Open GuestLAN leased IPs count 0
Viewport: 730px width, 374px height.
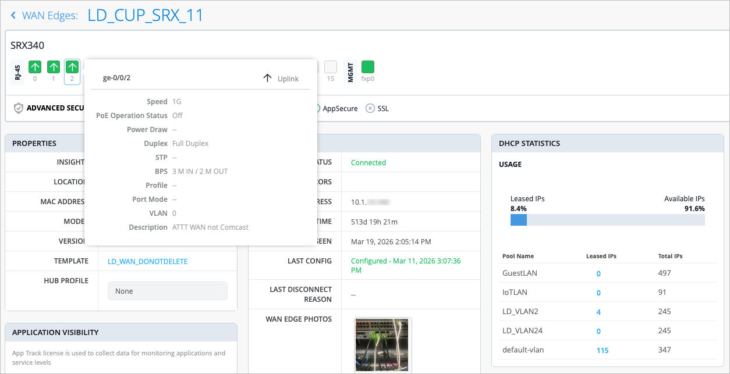click(598, 273)
